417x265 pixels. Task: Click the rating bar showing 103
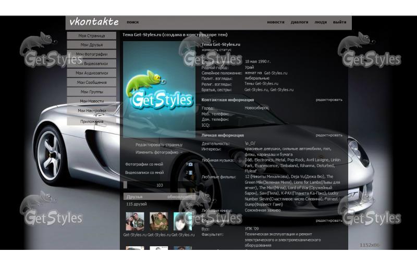[159, 185]
